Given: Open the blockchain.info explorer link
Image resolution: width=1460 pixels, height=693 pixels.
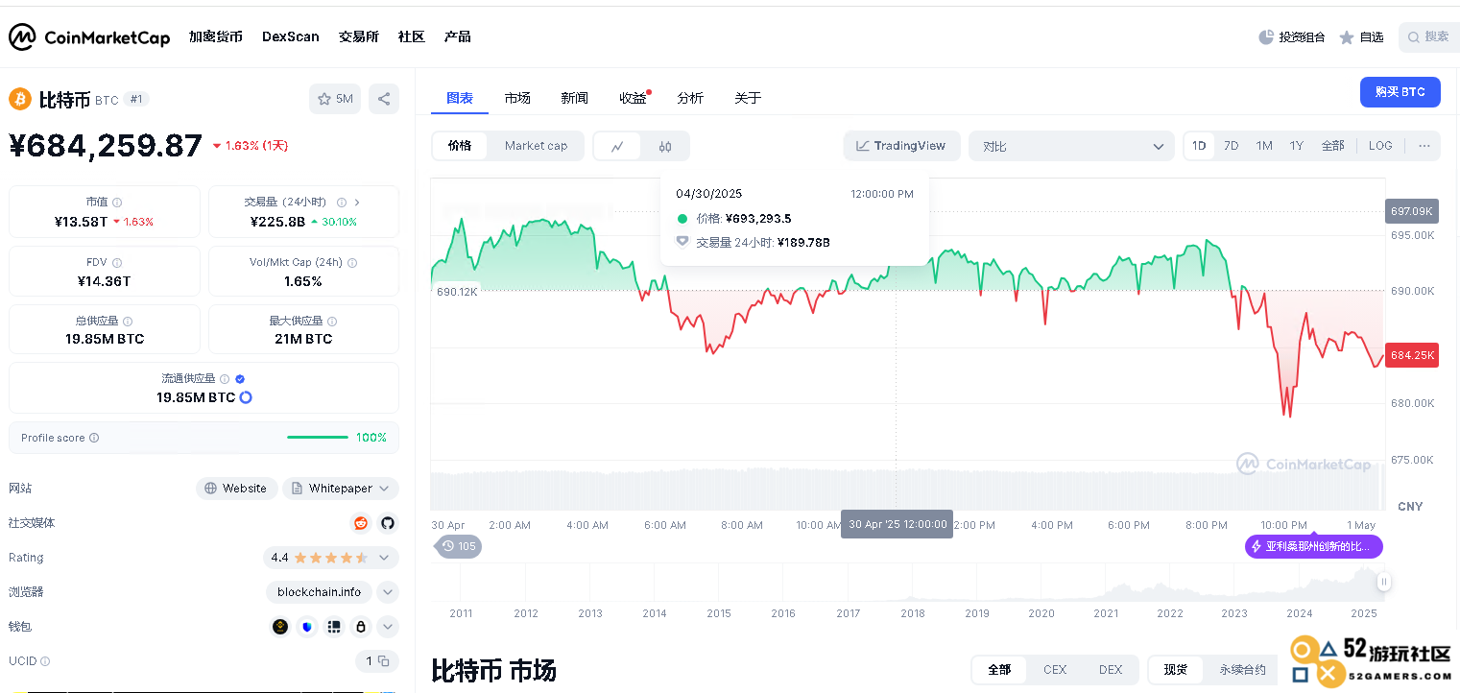Looking at the screenshot, I should click(x=319, y=592).
